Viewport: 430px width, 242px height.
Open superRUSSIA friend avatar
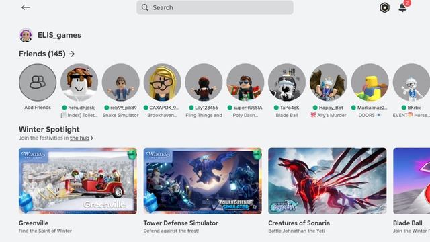pyautogui.click(x=245, y=82)
